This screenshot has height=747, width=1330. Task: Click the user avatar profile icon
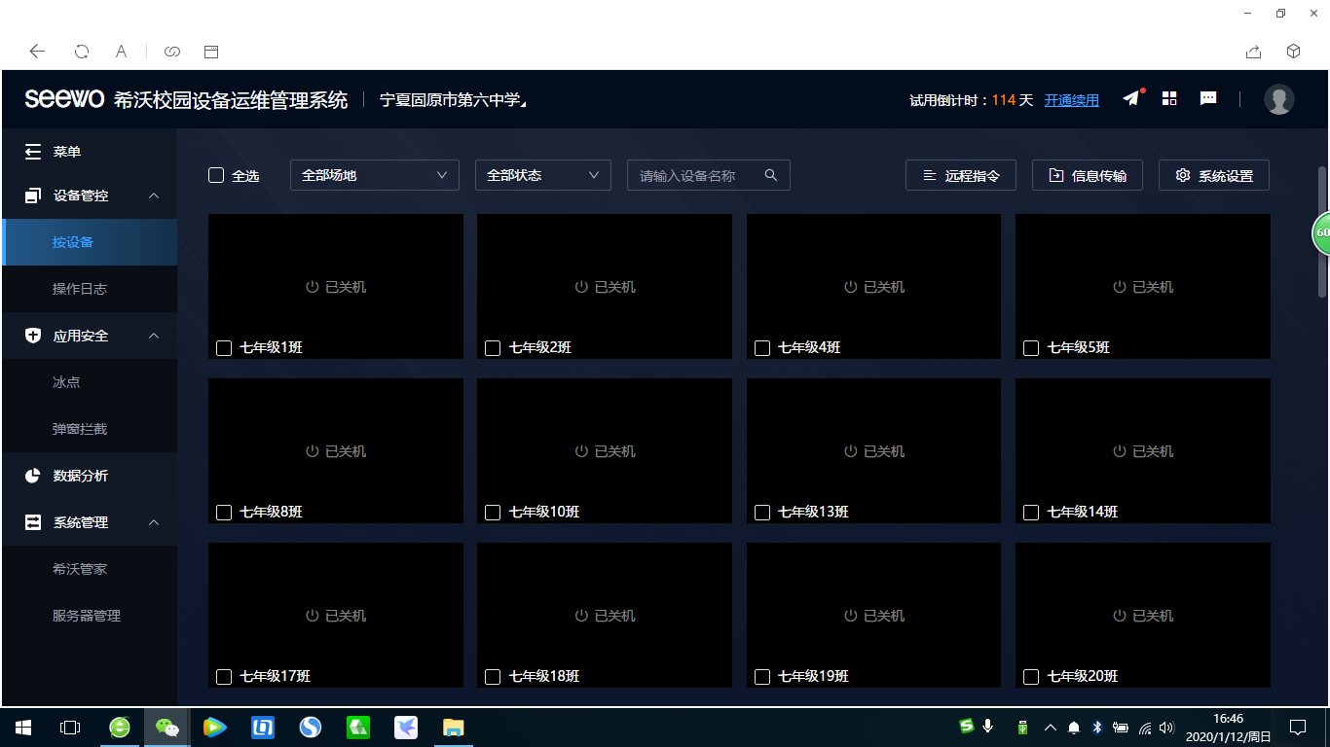1278,99
